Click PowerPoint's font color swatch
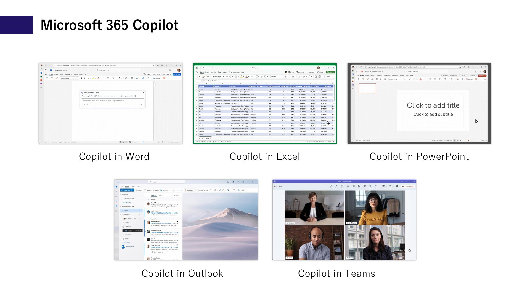Screen dimensions: 530x298 [420, 79]
